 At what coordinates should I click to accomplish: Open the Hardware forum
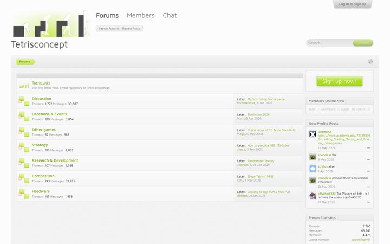click(x=41, y=191)
